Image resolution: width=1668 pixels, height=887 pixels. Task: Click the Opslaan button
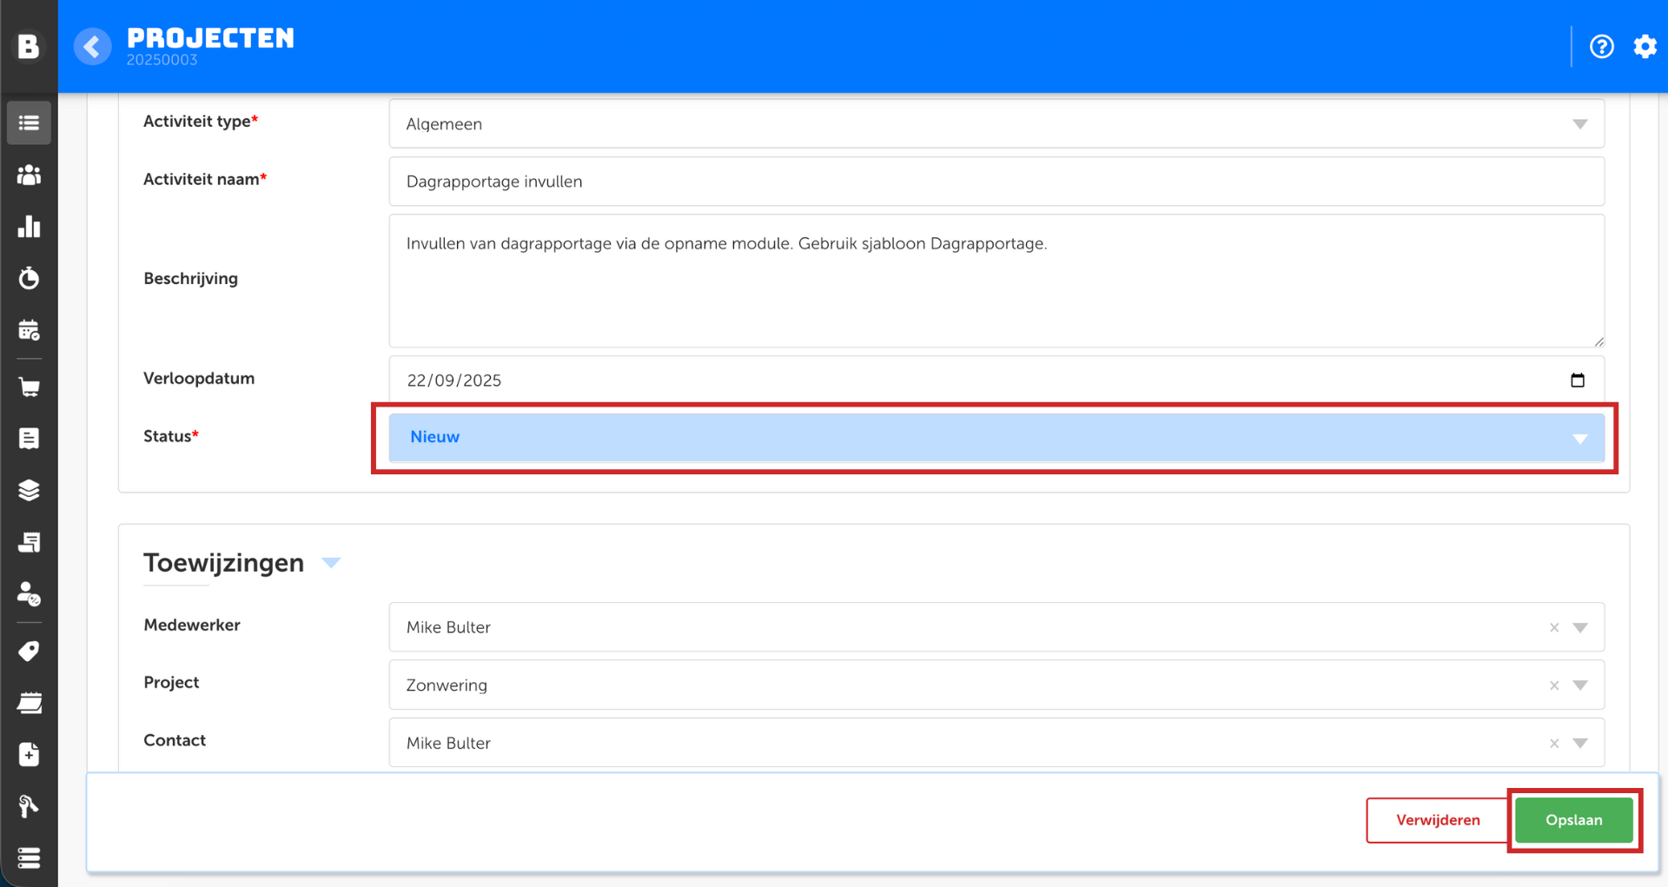(x=1573, y=820)
